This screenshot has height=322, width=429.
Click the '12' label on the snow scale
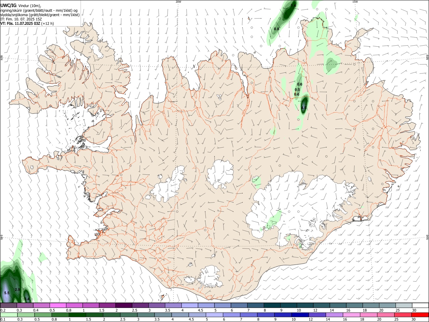[x=315, y=310]
